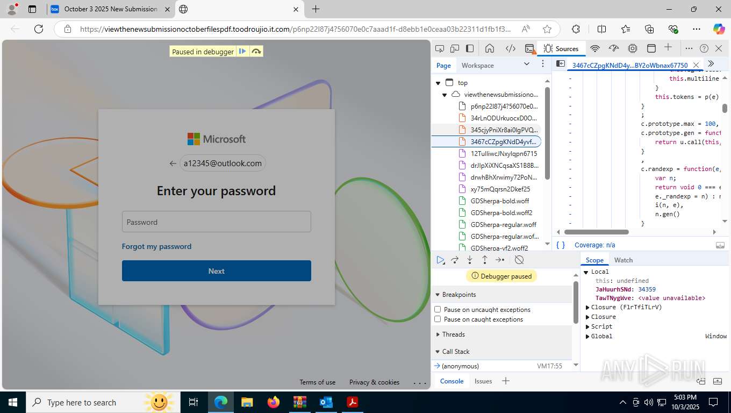731x413 pixels.
Task: Click the browser address bar
Action: (296, 29)
